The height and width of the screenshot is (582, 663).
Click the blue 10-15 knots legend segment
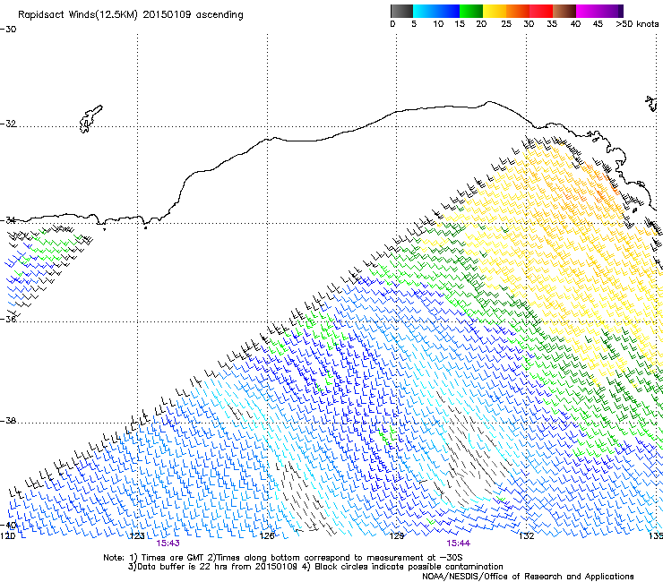pos(448,11)
